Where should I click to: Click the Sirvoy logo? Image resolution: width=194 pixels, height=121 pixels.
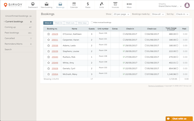point(13,5)
